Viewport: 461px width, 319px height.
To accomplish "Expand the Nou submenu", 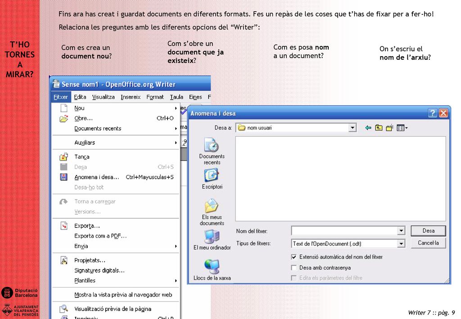I will 176,108.
